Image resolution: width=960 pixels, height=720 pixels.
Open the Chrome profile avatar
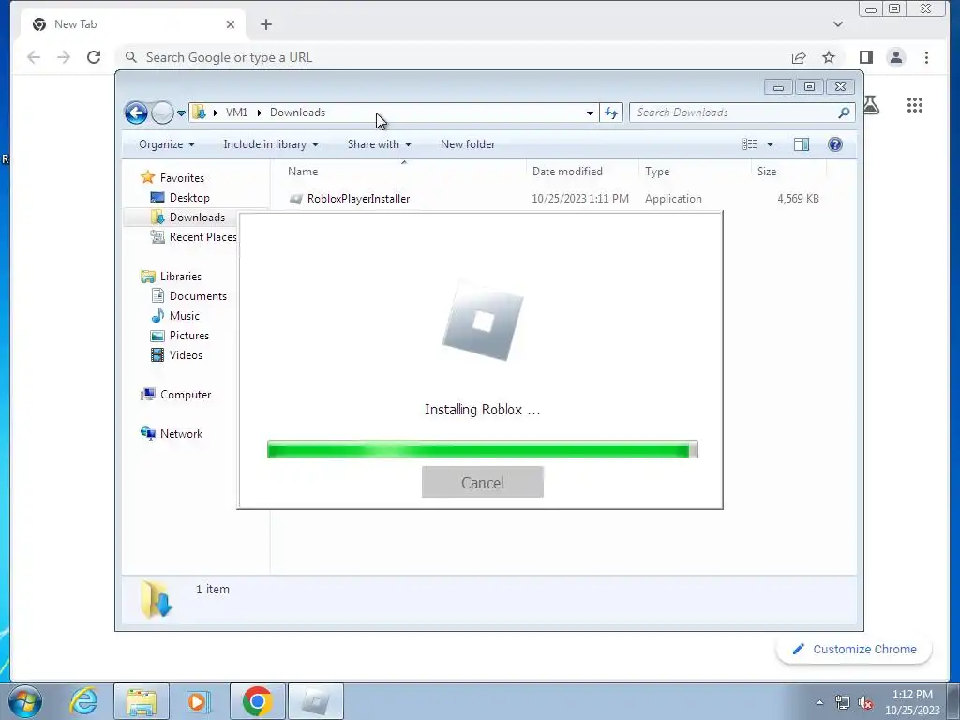pos(896,57)
